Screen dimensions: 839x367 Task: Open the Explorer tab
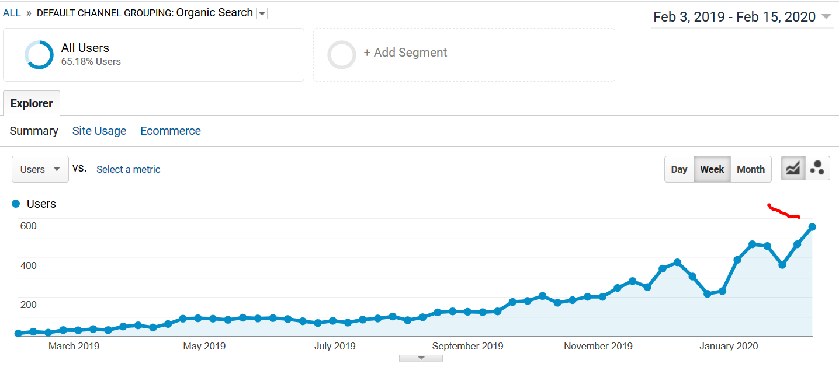coord(32,103)
